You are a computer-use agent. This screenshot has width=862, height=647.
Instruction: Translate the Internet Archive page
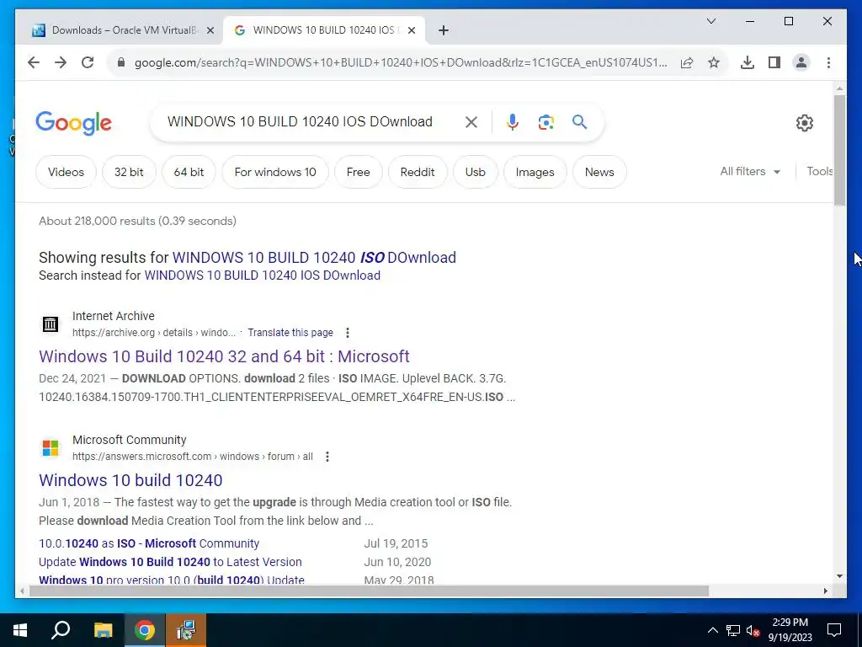point(290,333)
